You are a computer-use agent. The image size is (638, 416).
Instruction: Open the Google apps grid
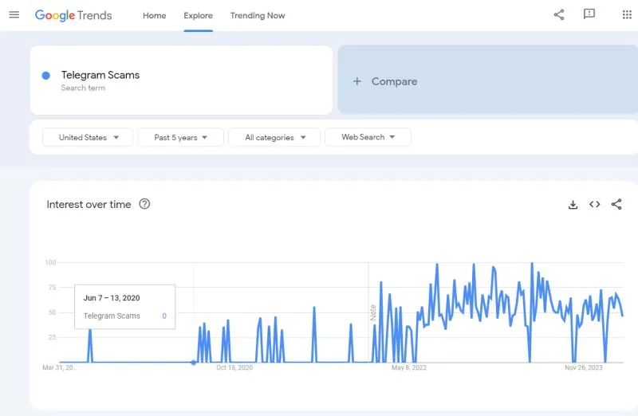pyautogui.click(x=627, y=15)
